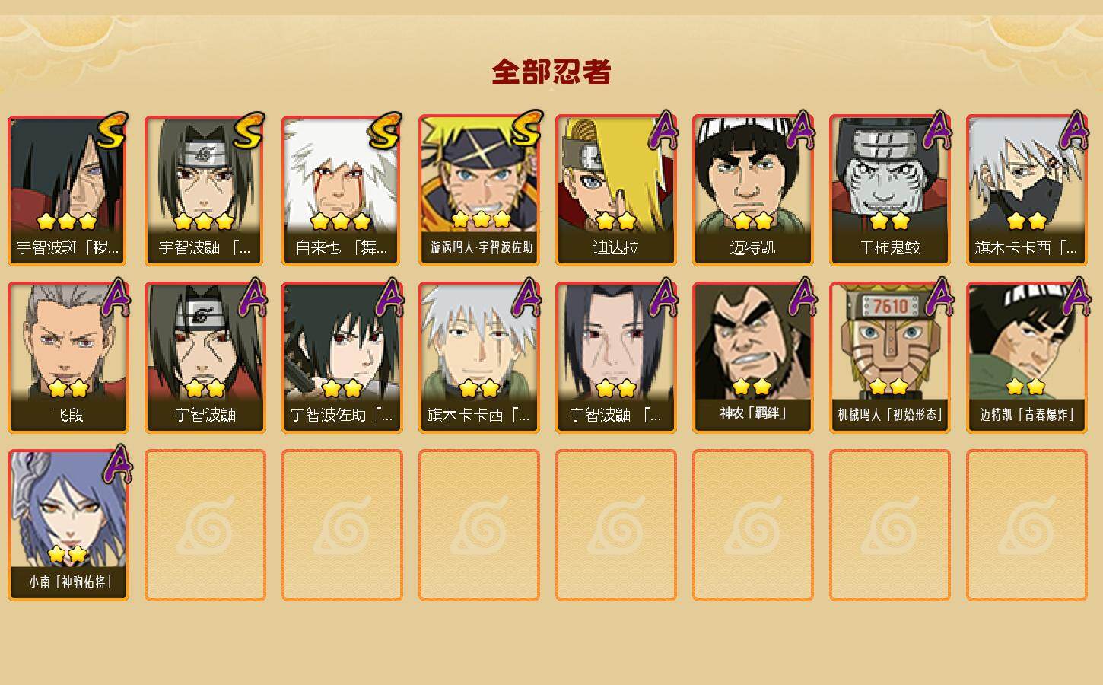Click the empty ninja slot beside 小南
The width and height of the screenshot is (1103, 685).
coord(205,525)
